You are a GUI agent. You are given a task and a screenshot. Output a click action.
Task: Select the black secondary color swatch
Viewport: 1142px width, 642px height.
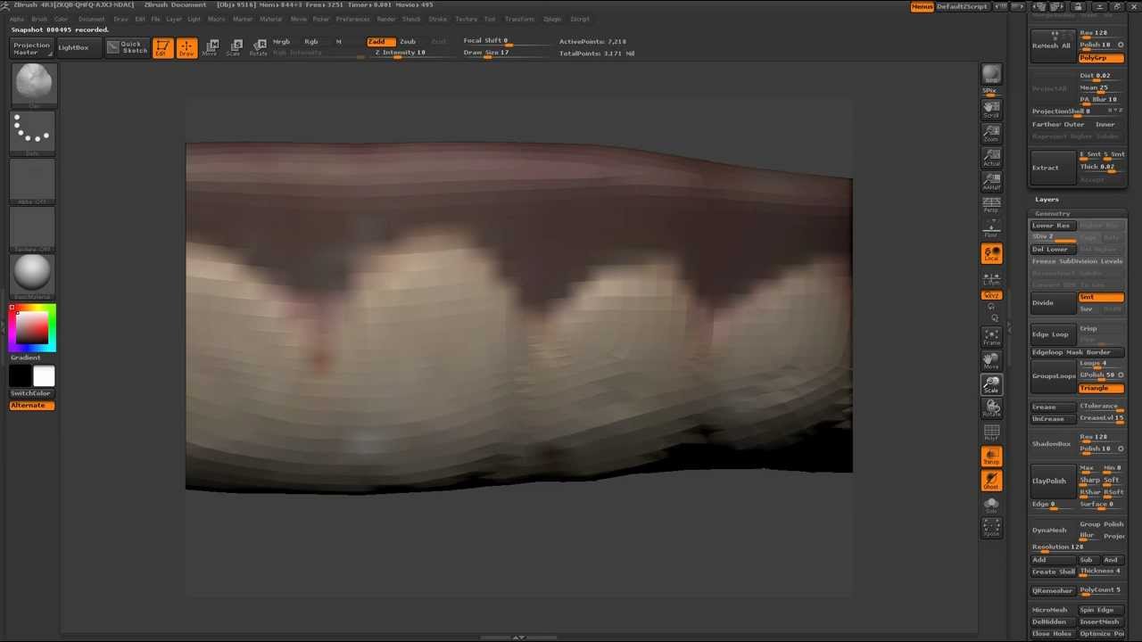tap(21, 375)
